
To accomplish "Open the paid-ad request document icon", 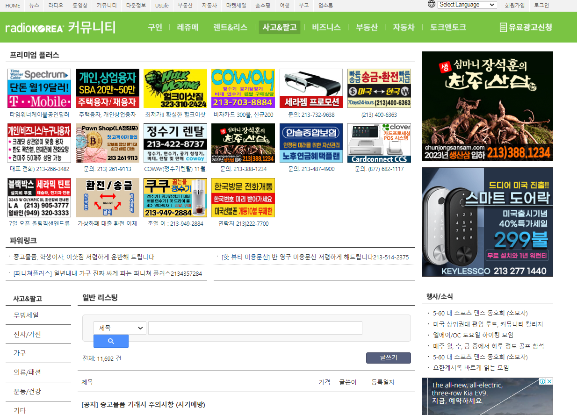I will 503,27.
